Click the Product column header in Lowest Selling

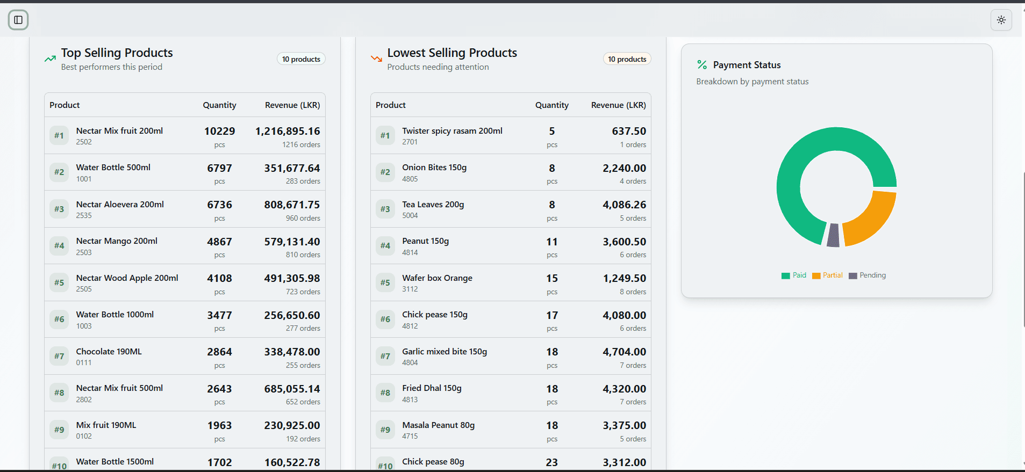point(391,105)
